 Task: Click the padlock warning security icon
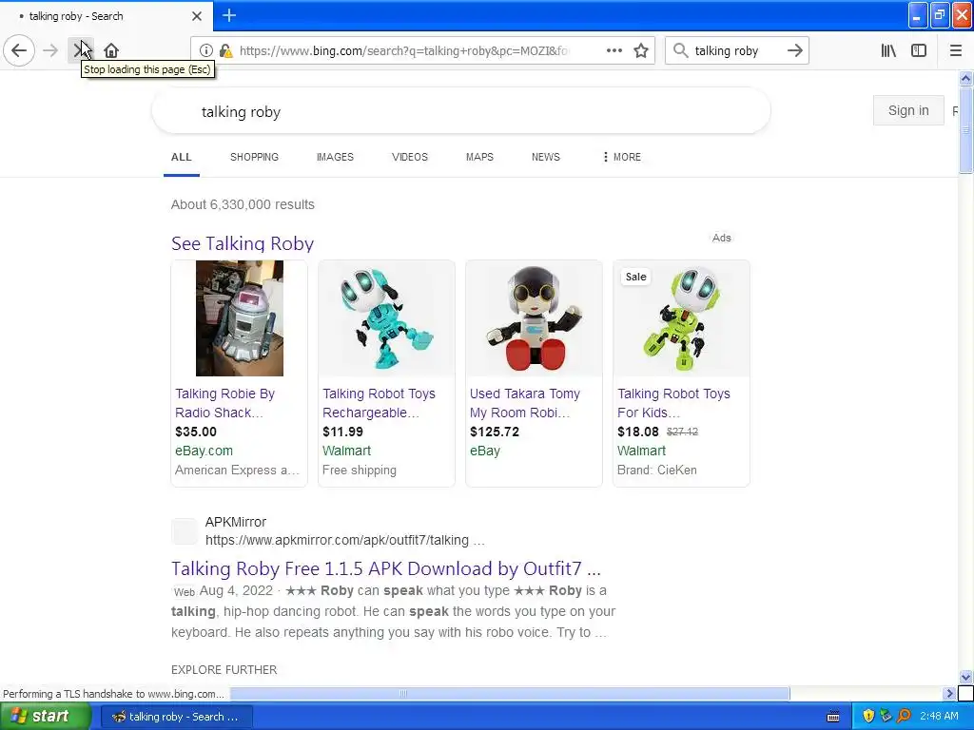[226, 51]
